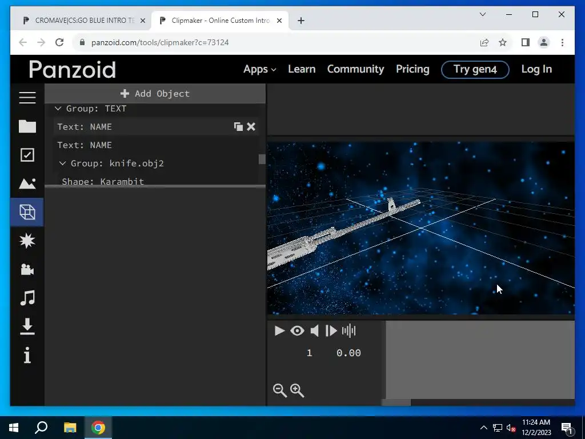Open the Chrome profile avatar

coord(544,42)
